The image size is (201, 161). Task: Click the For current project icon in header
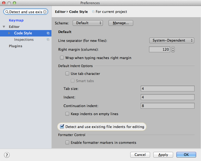point(93,12)
